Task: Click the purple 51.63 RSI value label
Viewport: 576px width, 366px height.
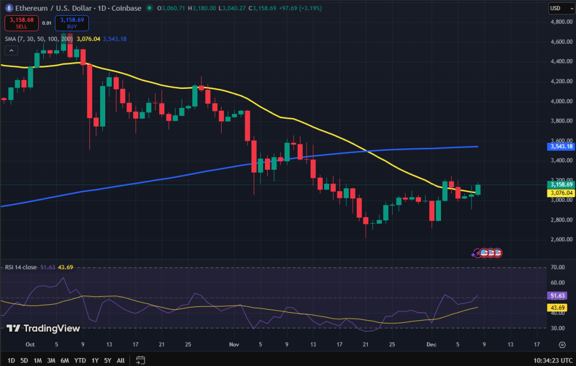Action: point(559,295)
